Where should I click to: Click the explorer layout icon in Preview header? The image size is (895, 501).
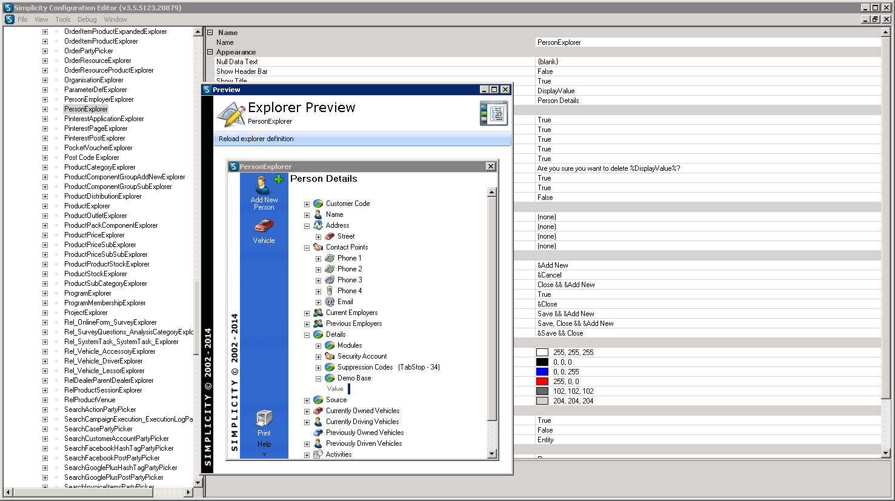pos(494,113)
